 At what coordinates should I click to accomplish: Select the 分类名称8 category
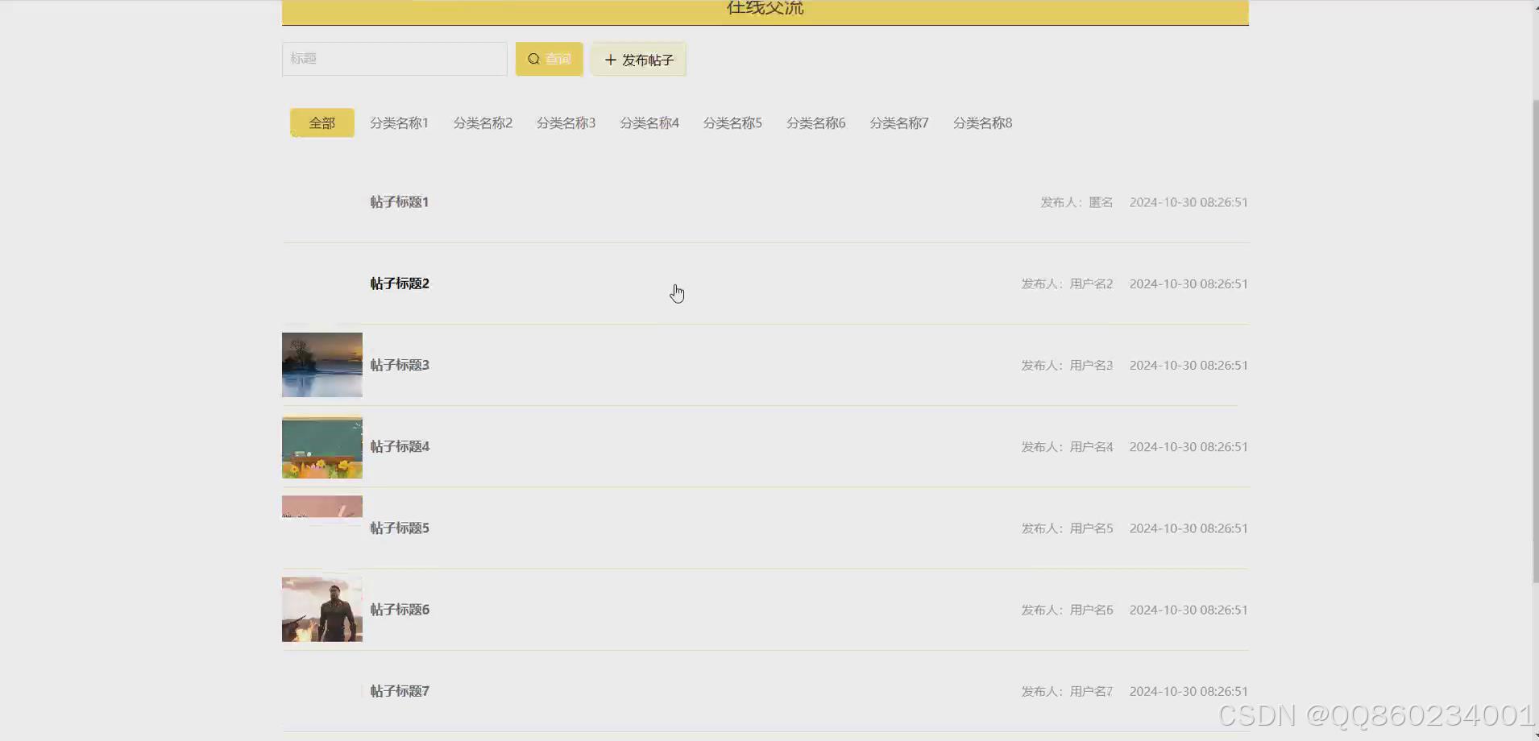[x=982, y=122]
